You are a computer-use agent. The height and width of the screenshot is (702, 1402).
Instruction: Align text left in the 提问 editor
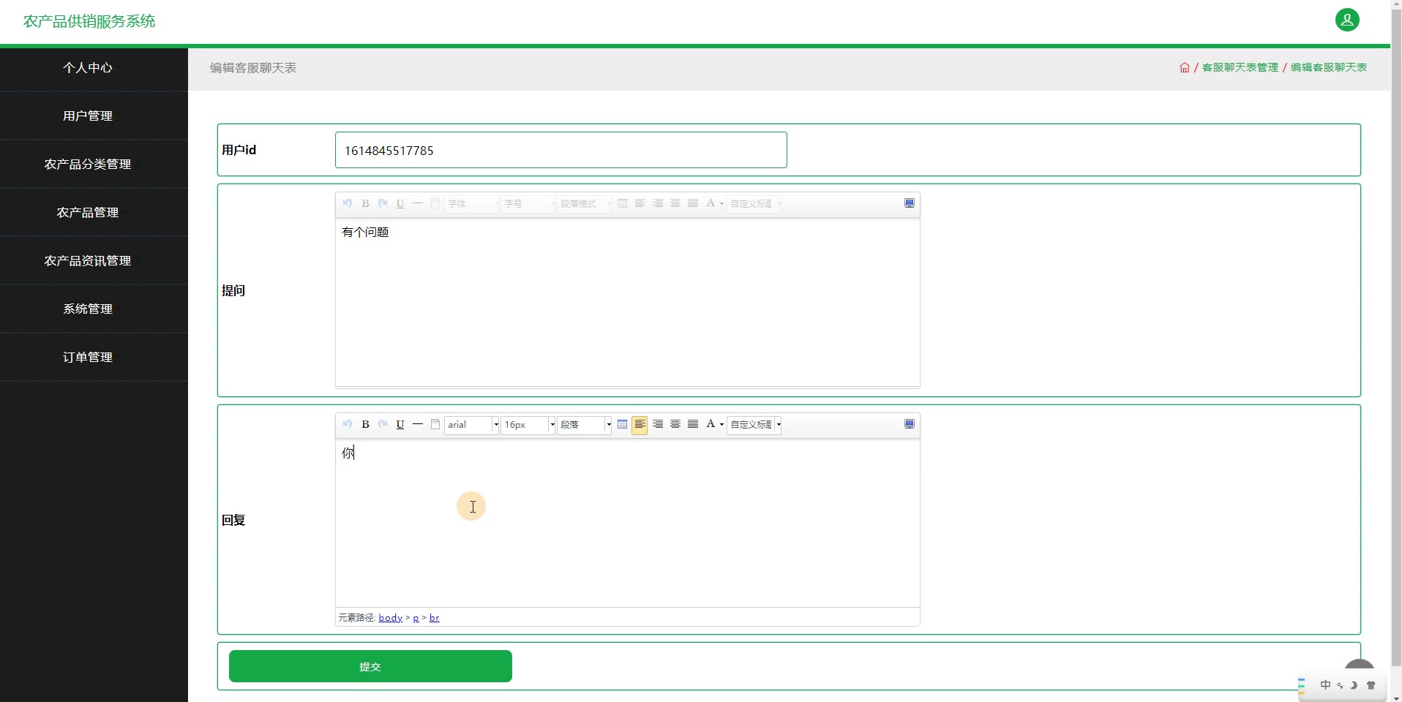coord(640,203)
